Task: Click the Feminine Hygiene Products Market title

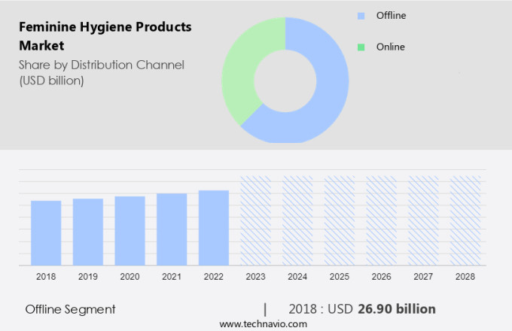Action: click(105, 36)
